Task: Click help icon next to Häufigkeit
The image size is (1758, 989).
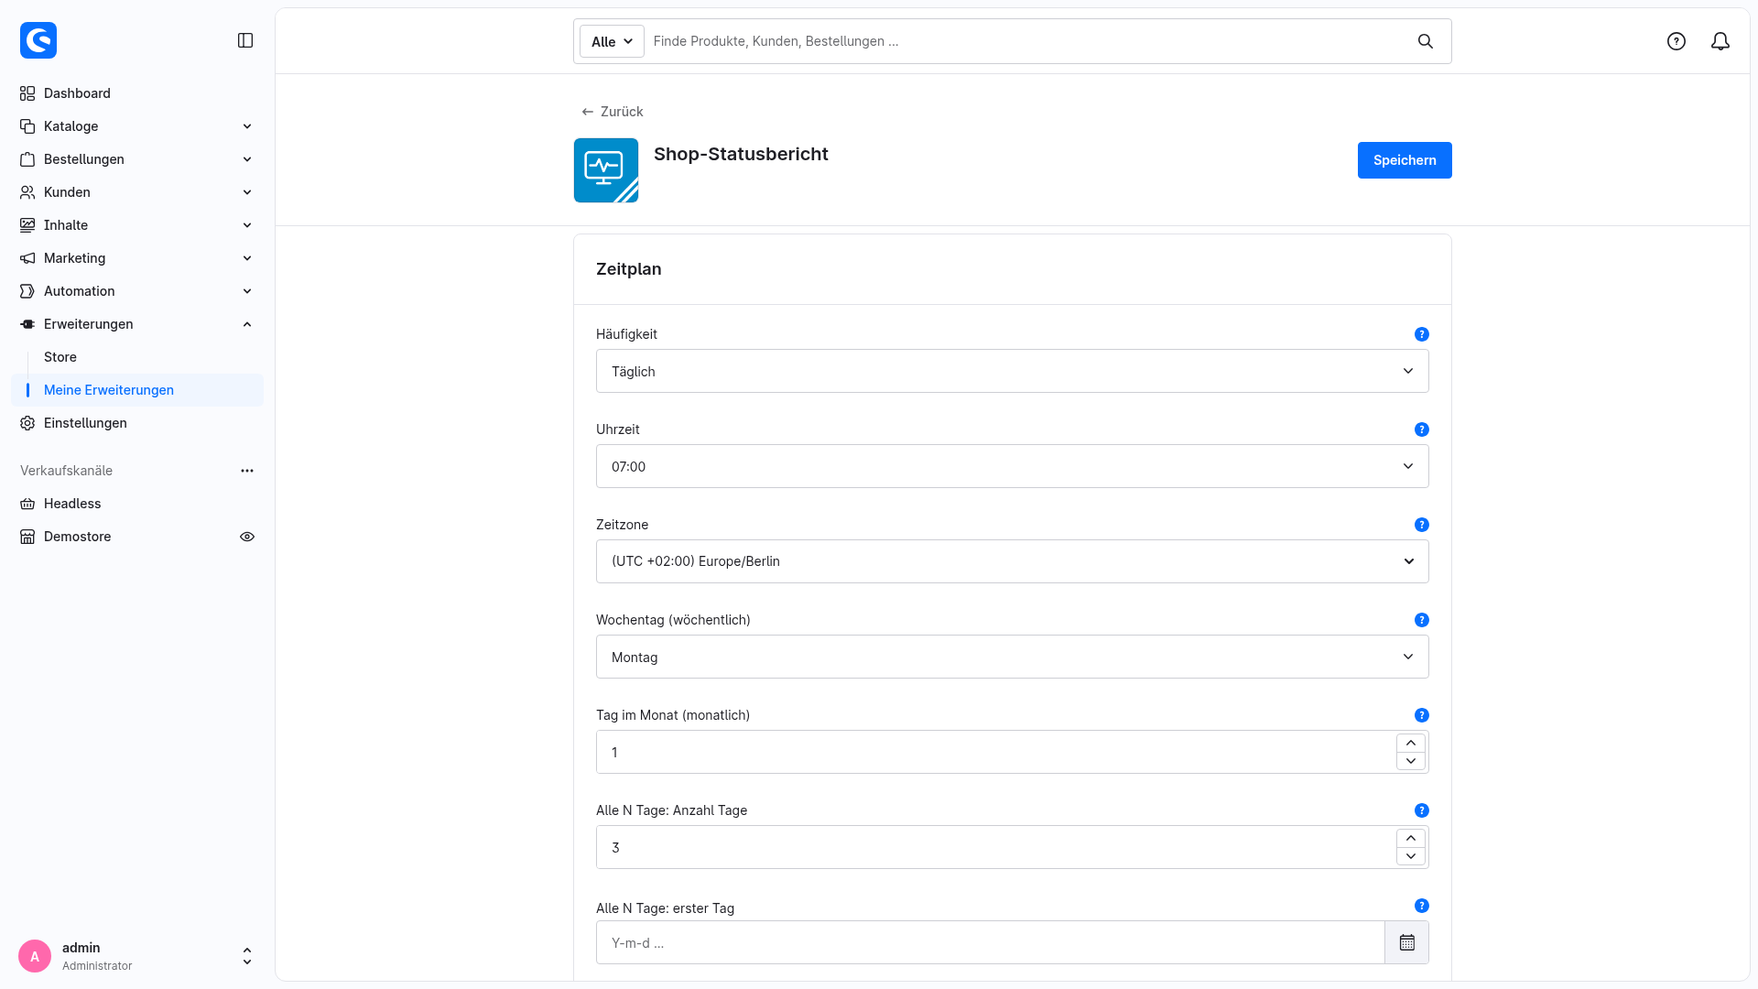Action: pos(1422,334)
